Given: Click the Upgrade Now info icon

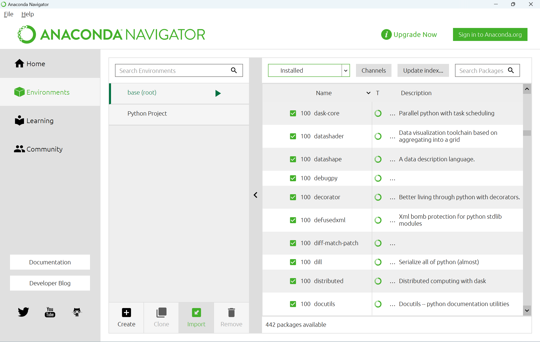Looking at the screenshot, I should coord(386,34).
